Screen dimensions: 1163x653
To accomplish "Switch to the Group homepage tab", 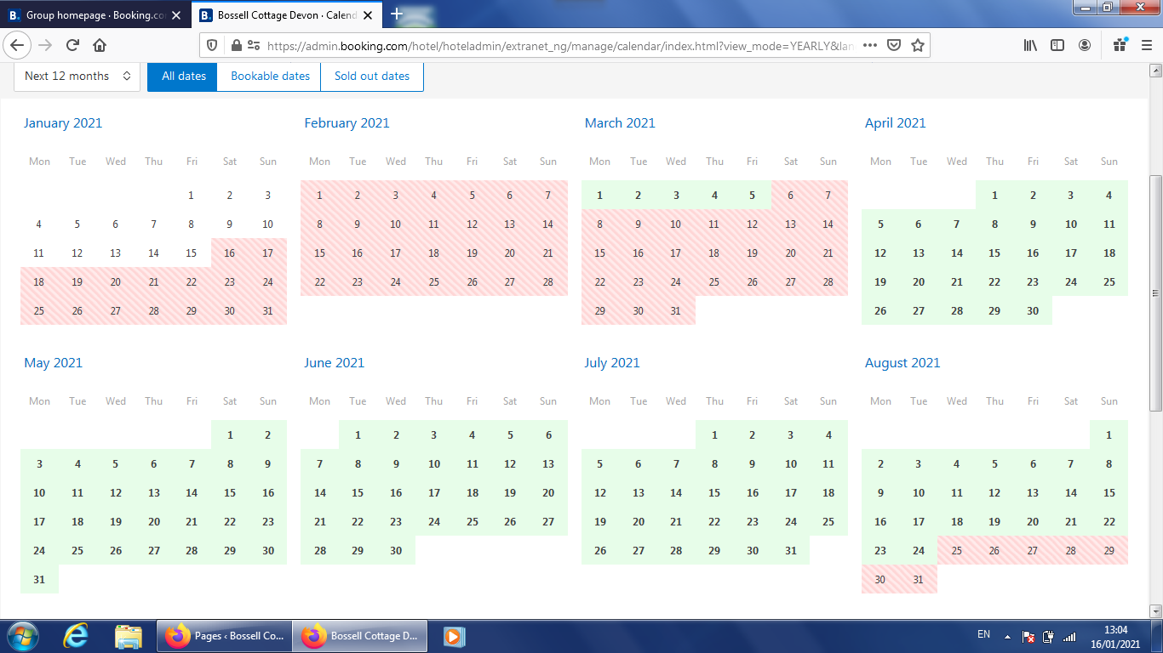I will tap(95, 15).
